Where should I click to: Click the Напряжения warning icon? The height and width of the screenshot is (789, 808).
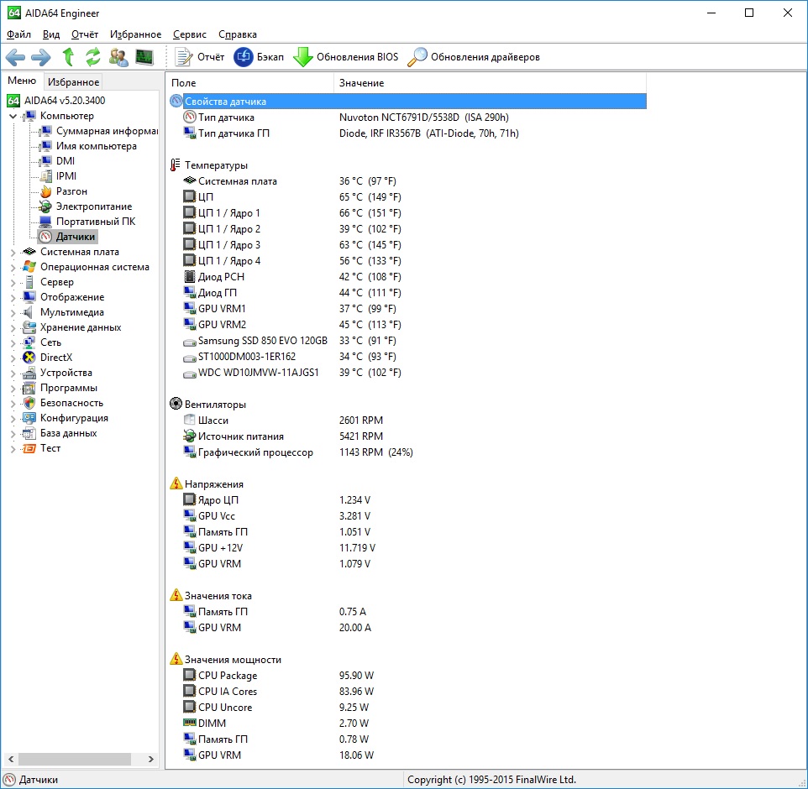point(176,483)
